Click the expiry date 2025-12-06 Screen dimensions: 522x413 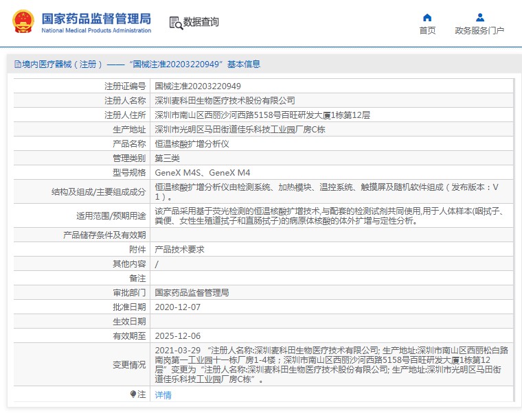point(178,335)
